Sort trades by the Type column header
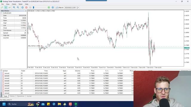The height and width of the screenshot is (107, 191). tap(64, 71)
